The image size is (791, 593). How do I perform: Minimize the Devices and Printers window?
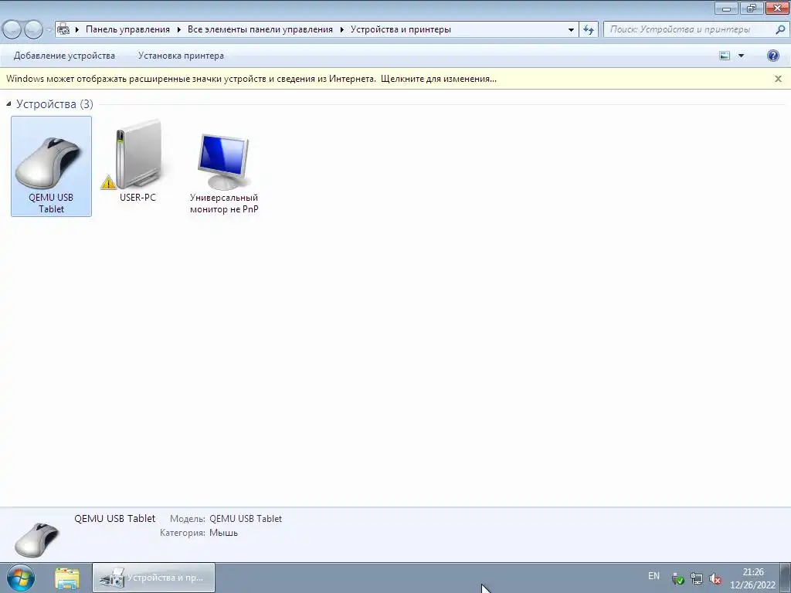pos(726,8)
